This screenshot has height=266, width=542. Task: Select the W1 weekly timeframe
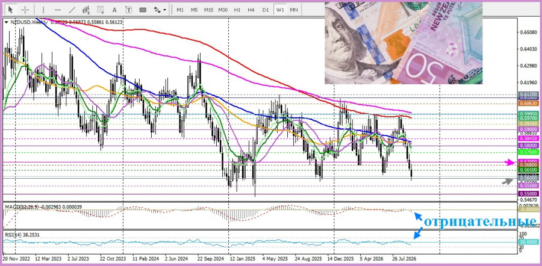point(279,10)
